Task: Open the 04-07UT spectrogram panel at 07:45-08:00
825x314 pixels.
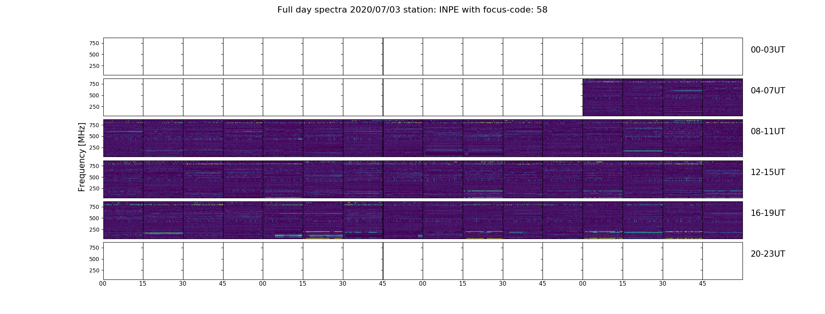Action: point(722,97)
